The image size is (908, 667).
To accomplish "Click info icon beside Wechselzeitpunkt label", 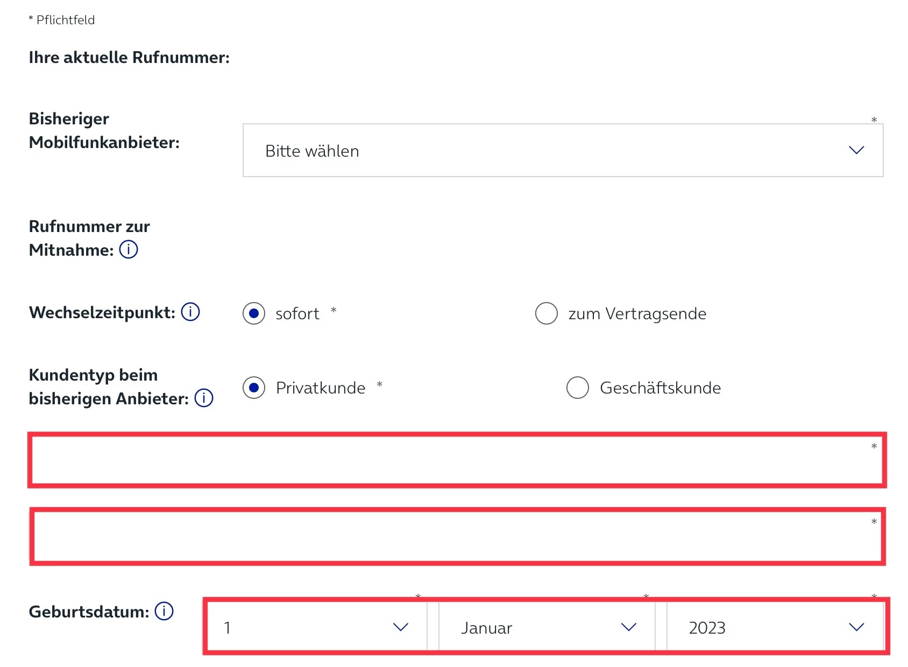I will coord(190,312).
